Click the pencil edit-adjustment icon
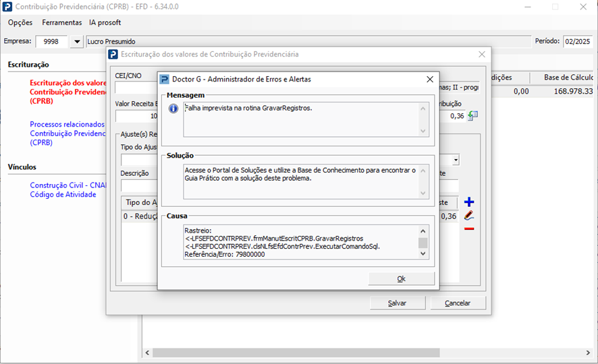Image resolution: width=598 pixels, height=364 pixels. coord(469,216)
